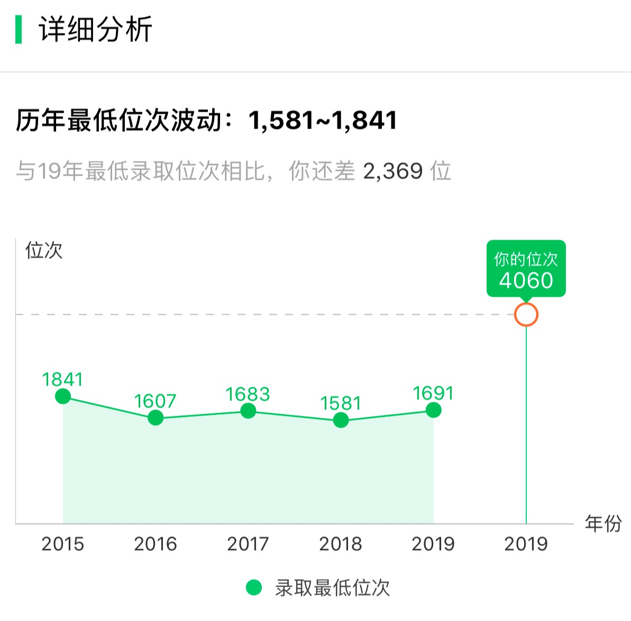Image resolution: width=631 pixels, height=621 pixels.
Task: Click the 年份 x-axis label
Action: pyautogui.click(x=603, y=524)
